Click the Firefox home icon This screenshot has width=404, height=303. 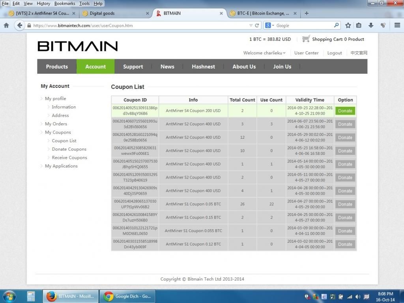(x=6, y=25)
